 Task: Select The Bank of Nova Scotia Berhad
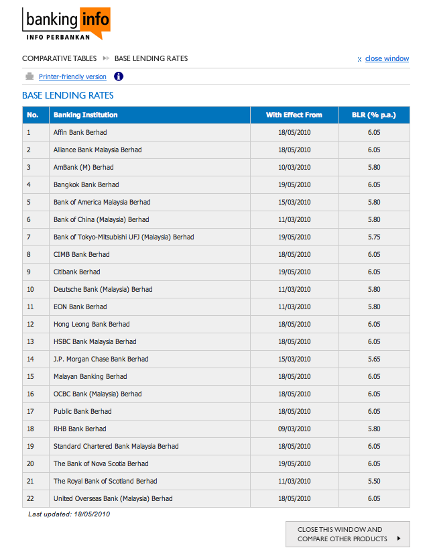point(101,463)
